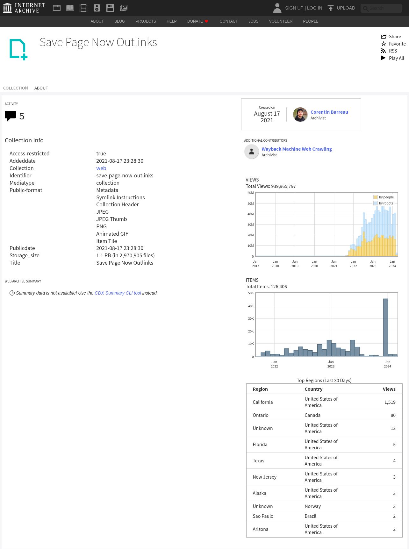409x549 pixels.
Task: Switch to the ABOUT tab
Action: [x=41, y=88]
